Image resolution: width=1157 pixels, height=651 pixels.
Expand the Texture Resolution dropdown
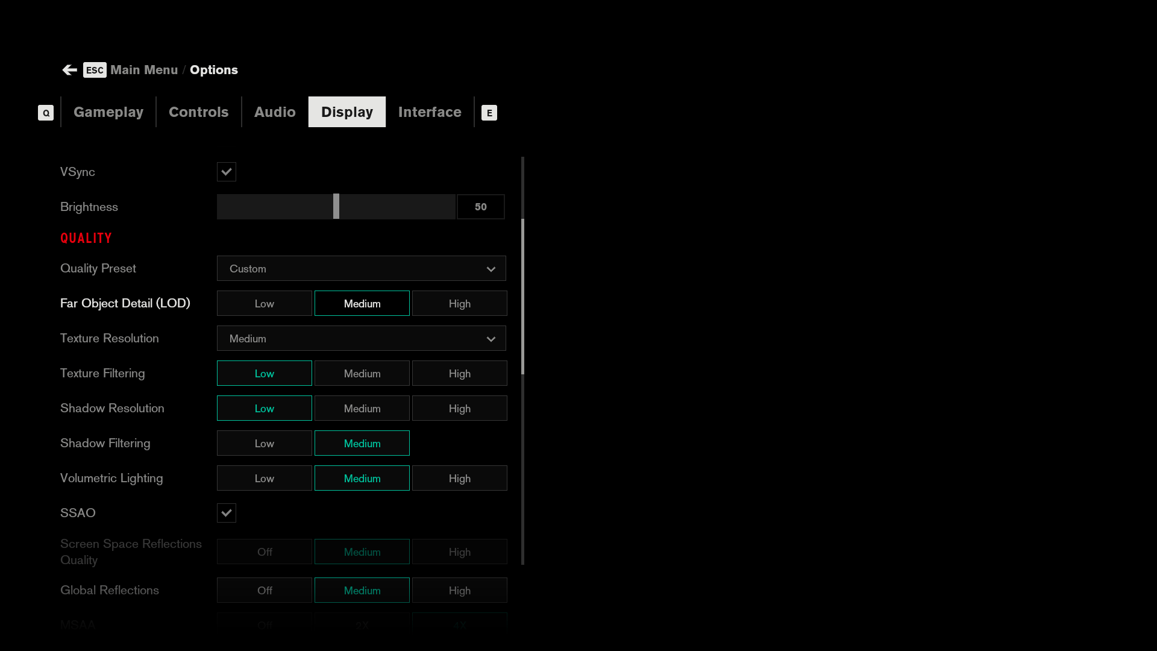click(361, 339)
